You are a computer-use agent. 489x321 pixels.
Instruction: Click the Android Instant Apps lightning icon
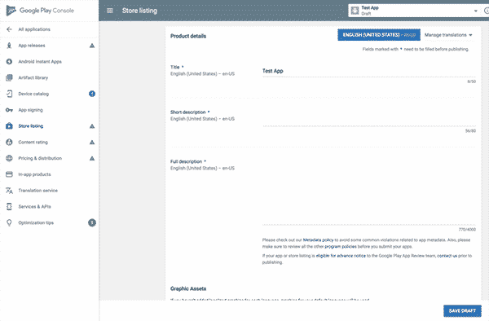pos(9,62)
